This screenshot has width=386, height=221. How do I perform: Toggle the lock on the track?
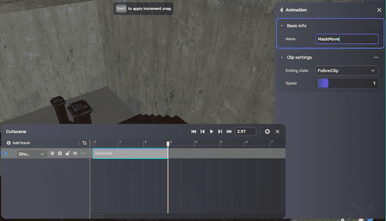[x=67, y=154]
